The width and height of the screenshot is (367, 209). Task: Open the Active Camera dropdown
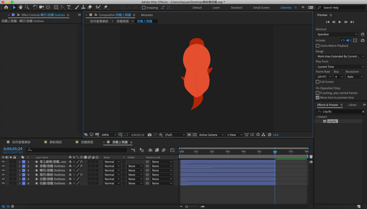[x=211, y=135]
